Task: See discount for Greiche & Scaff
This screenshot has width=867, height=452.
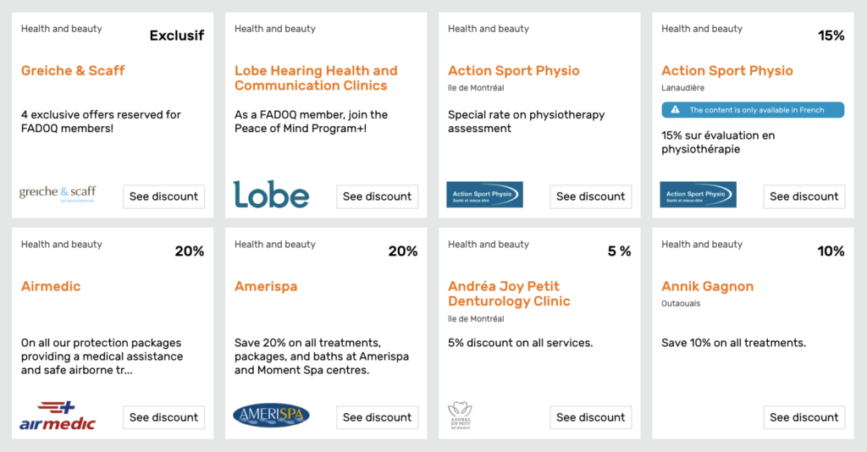Action: point(163,196)
